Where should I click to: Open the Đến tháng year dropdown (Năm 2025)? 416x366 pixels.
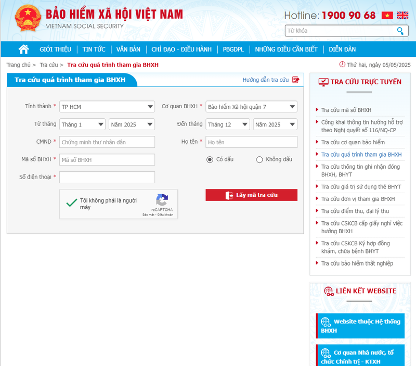tap(275, 124)
